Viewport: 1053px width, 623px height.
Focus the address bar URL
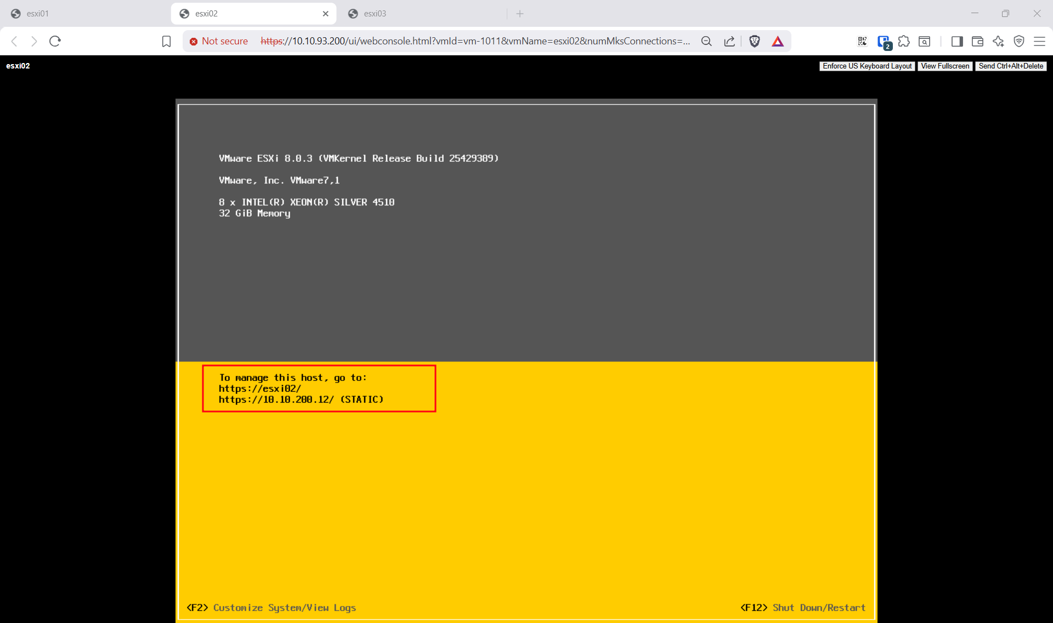(x=475, y=41)
